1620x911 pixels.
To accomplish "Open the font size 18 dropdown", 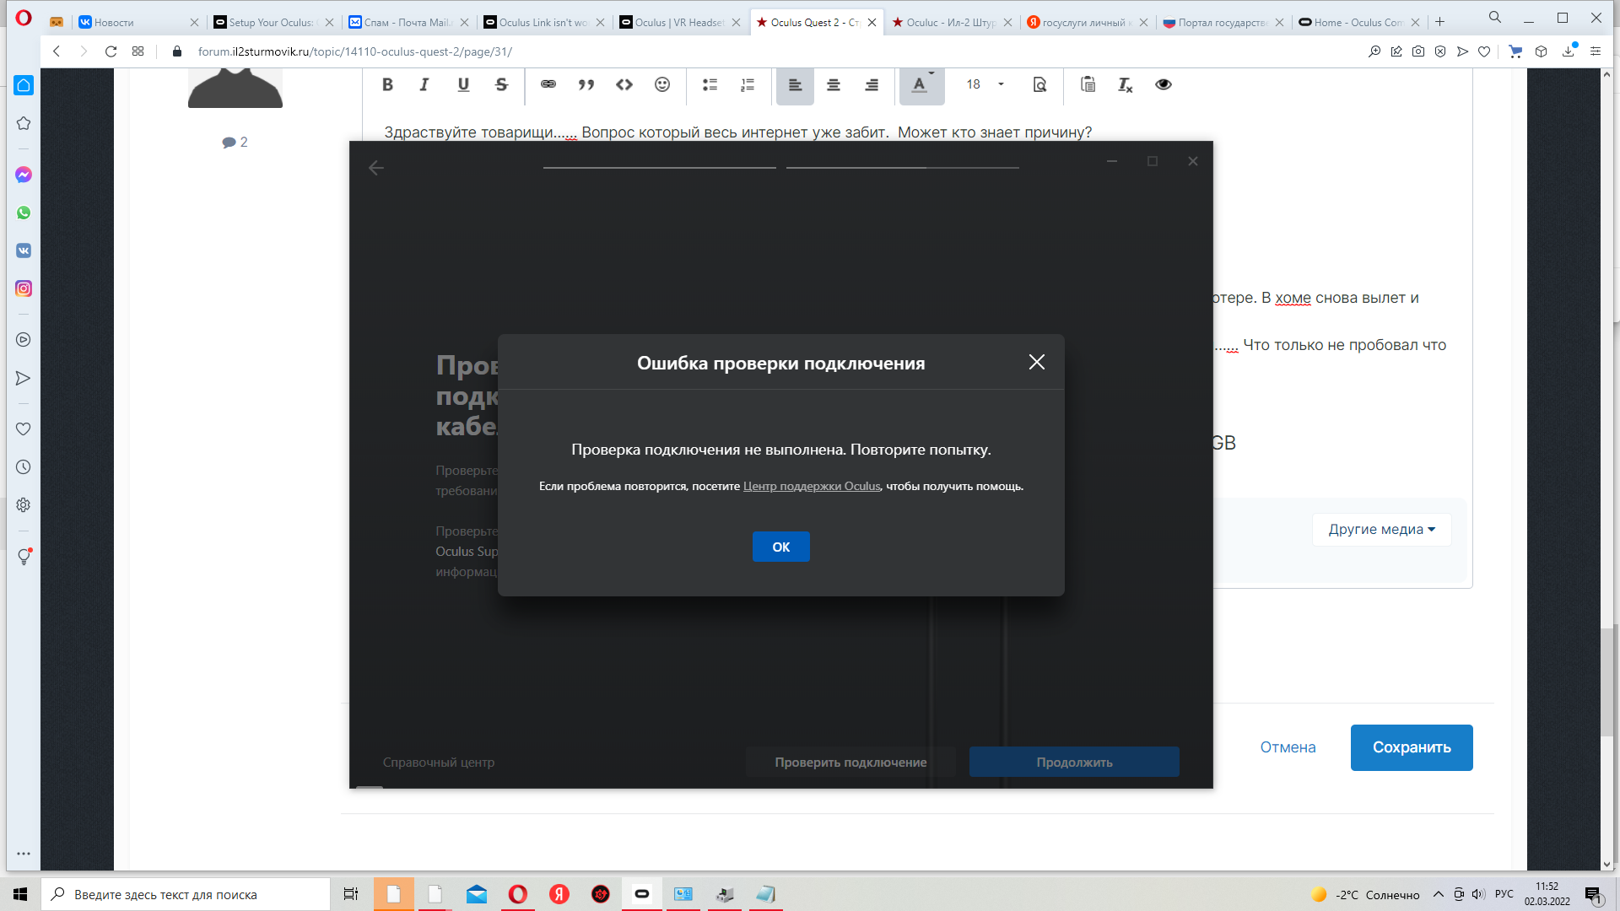I will click(x=985, y=84).
